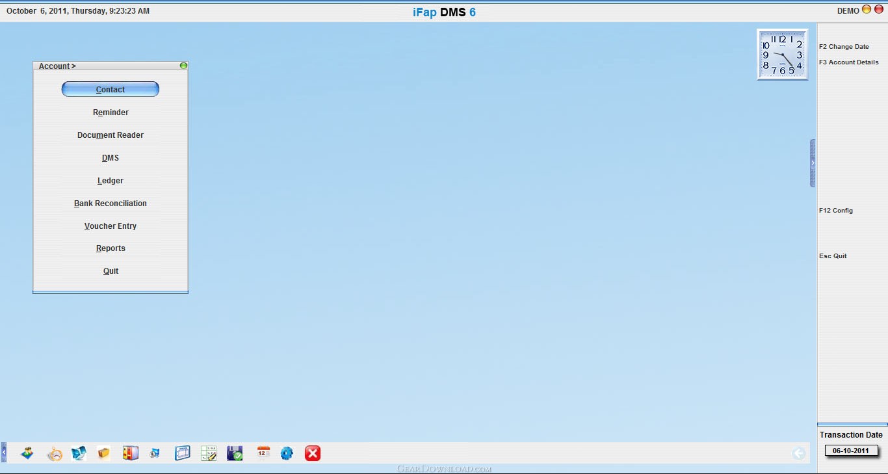Click the DEMO label at top right

coord(848,11)
